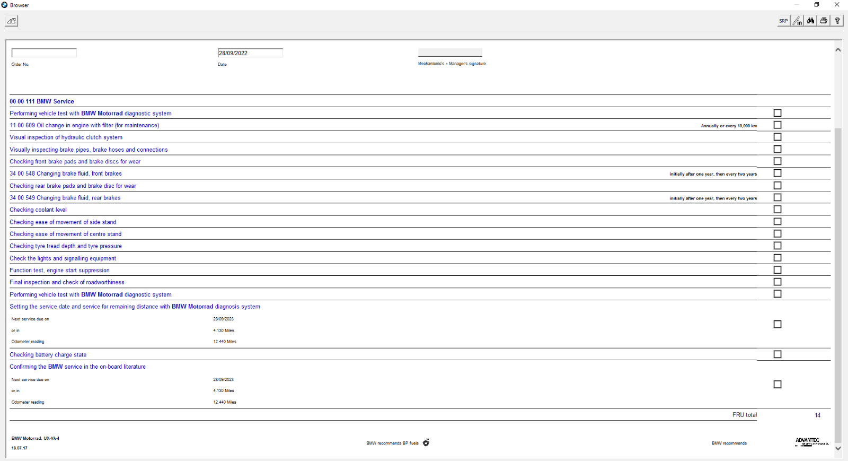This screenshot has height=461, width=848.
Task: Tick engine start suppression function test box
Action: pos(778,270)
